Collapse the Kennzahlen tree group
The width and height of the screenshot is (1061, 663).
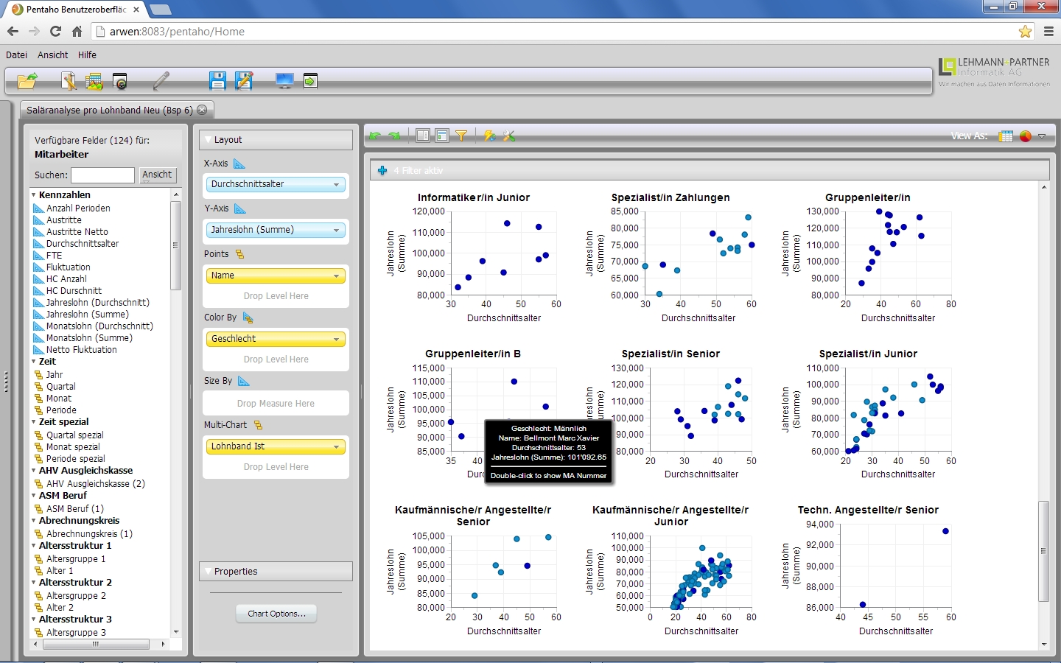34,195
